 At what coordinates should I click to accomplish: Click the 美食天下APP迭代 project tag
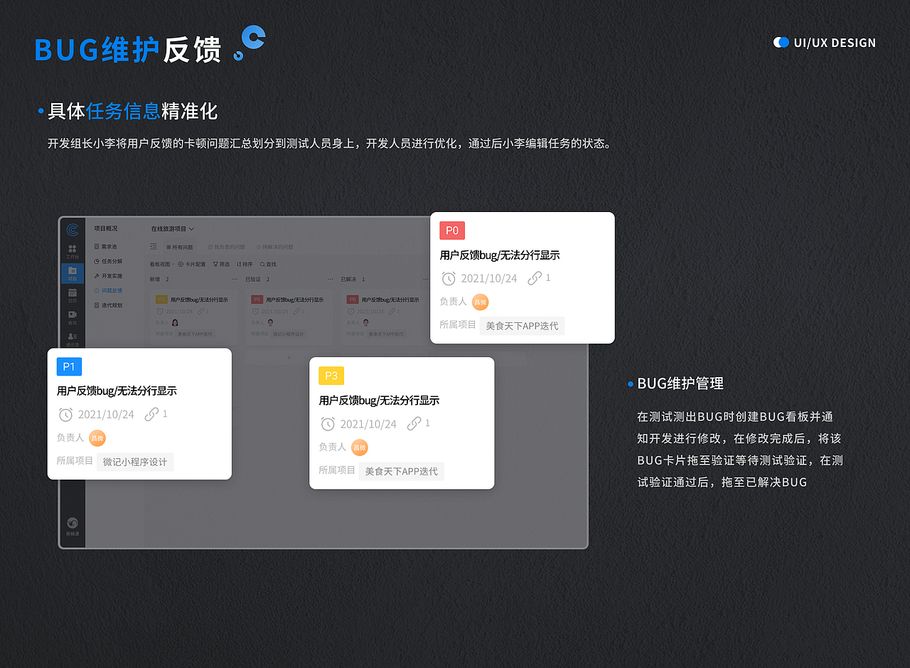click(x=522, y=325)
